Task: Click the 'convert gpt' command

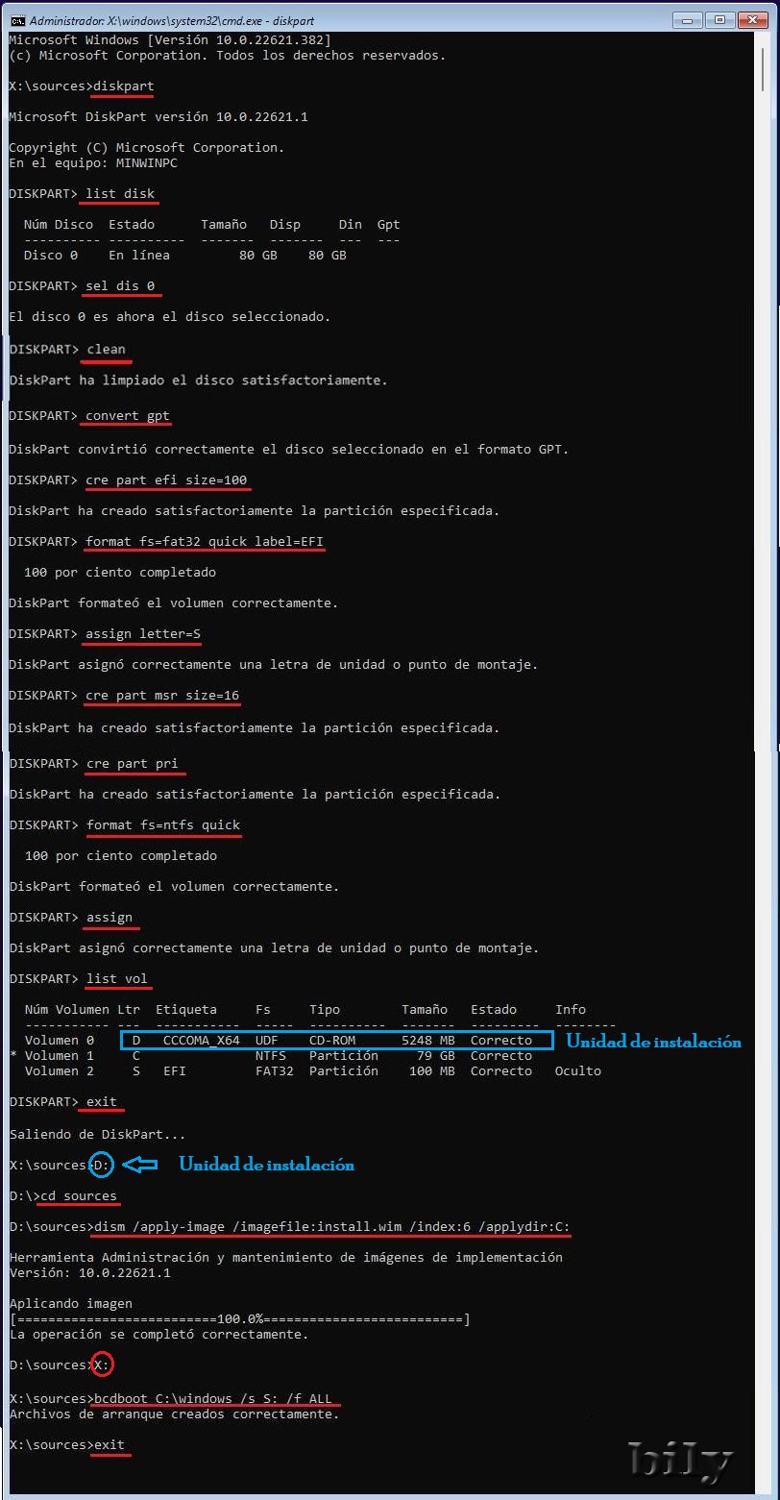Action: click(128, 416)
